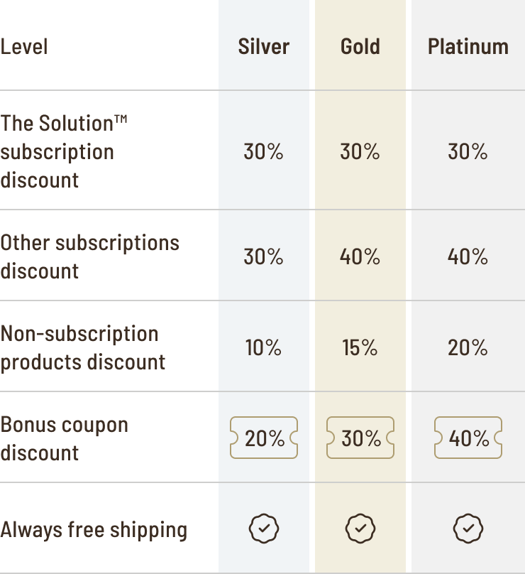This screenshot has height=574, width=525.
Task: Click the Non-subscription products discount label
Action: (83, 347)
